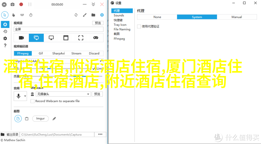The width and height of the screenshot is (261, 144).
Task: Toggle include mouse cursor icon
Action: 5,15
